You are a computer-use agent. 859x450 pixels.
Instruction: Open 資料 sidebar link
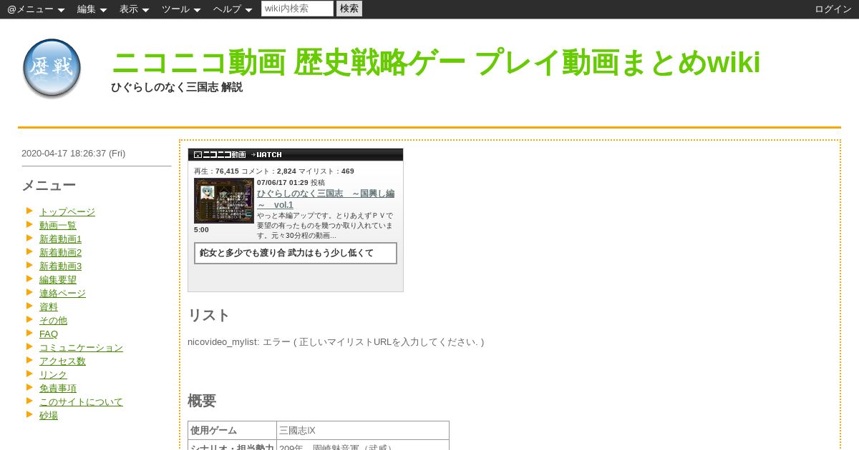[x=49, y=307]
